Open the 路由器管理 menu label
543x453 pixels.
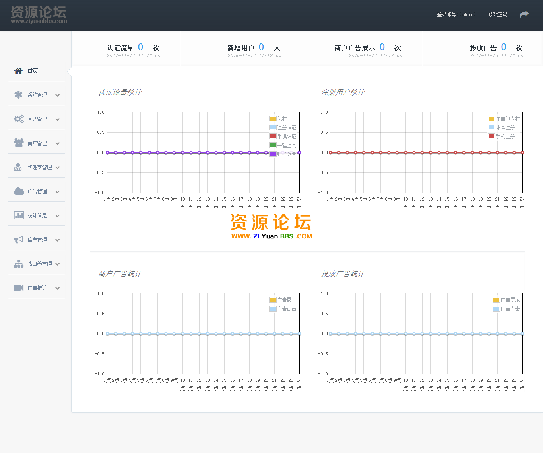tap(39, 264)
